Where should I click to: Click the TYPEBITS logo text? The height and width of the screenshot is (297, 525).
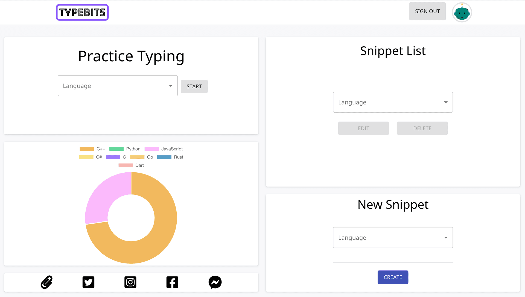82,12
